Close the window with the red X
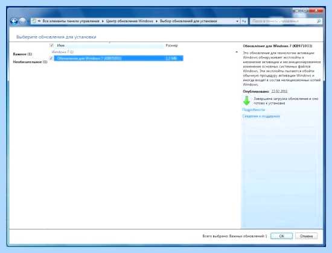Image resolution: width=332 pixels, height=253 pixels. pyautogui.click(x=317, y=10)
